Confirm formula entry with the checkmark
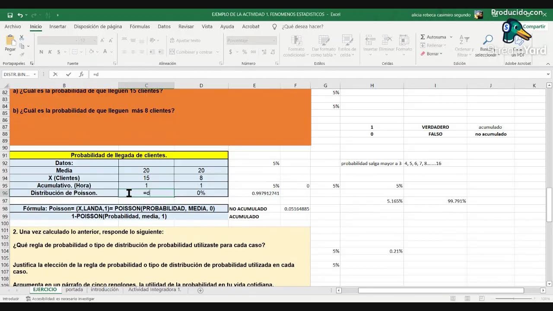Image resolution: width=553 pixels, height=311 pixels. click(x=68, y=74)
